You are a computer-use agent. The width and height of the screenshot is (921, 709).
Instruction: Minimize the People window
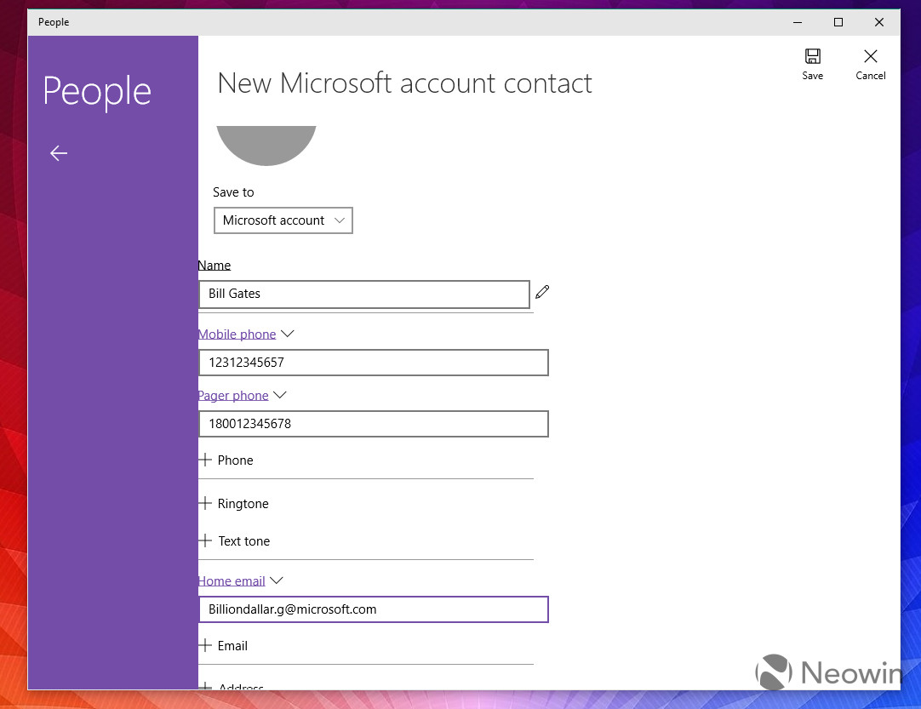tap(797, 22)
